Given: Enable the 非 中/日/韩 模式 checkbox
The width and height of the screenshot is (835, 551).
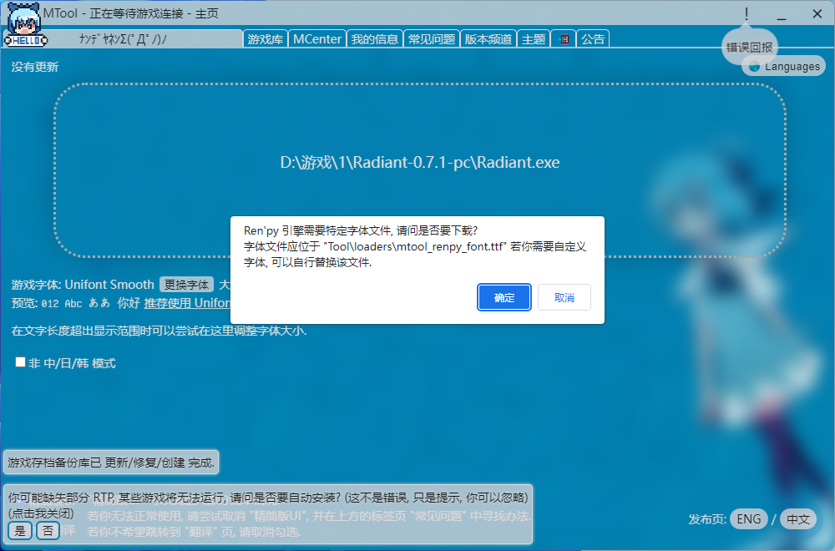Looking at the screenshot, I should (x=21, y=363).
